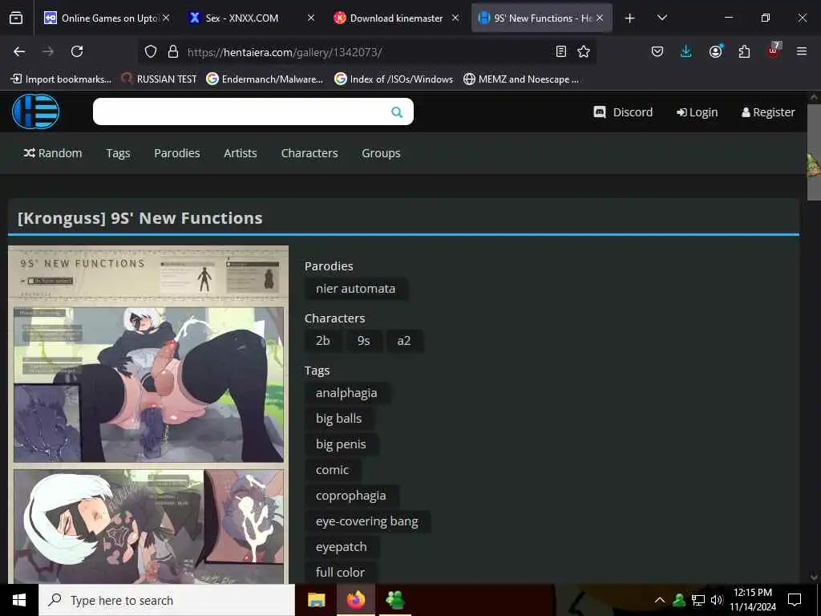Click the site logo in the header
Viewport: 821px width, 616px height.
point(35,111)
